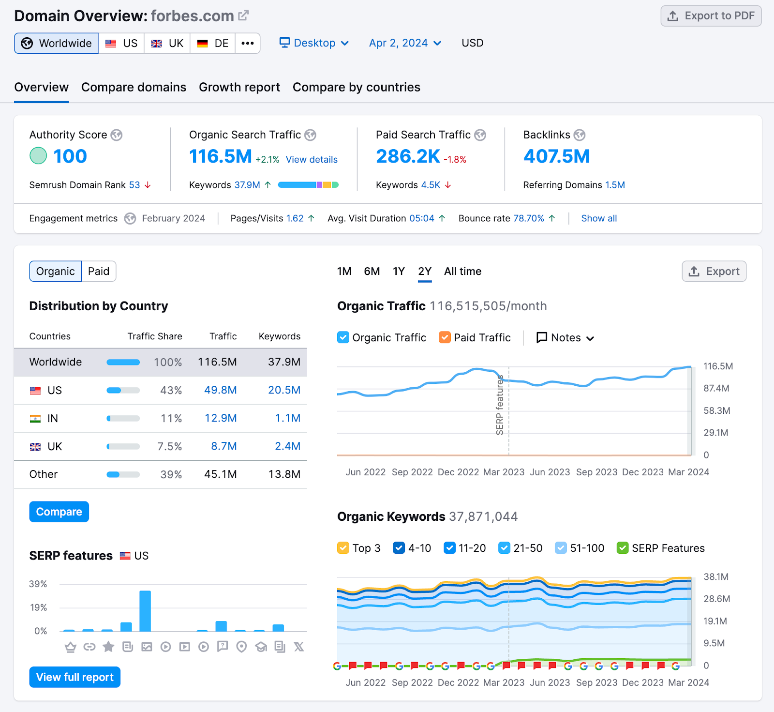Open the US traffic 49.8M link
774x712 pixels.
click(x=221, y=390)
